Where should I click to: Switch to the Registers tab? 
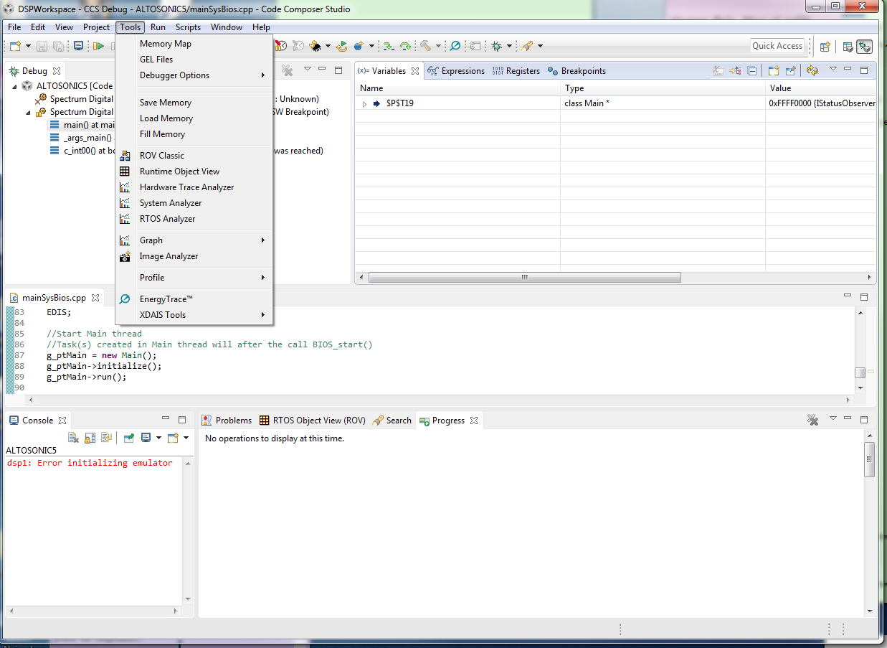[516, 71]
